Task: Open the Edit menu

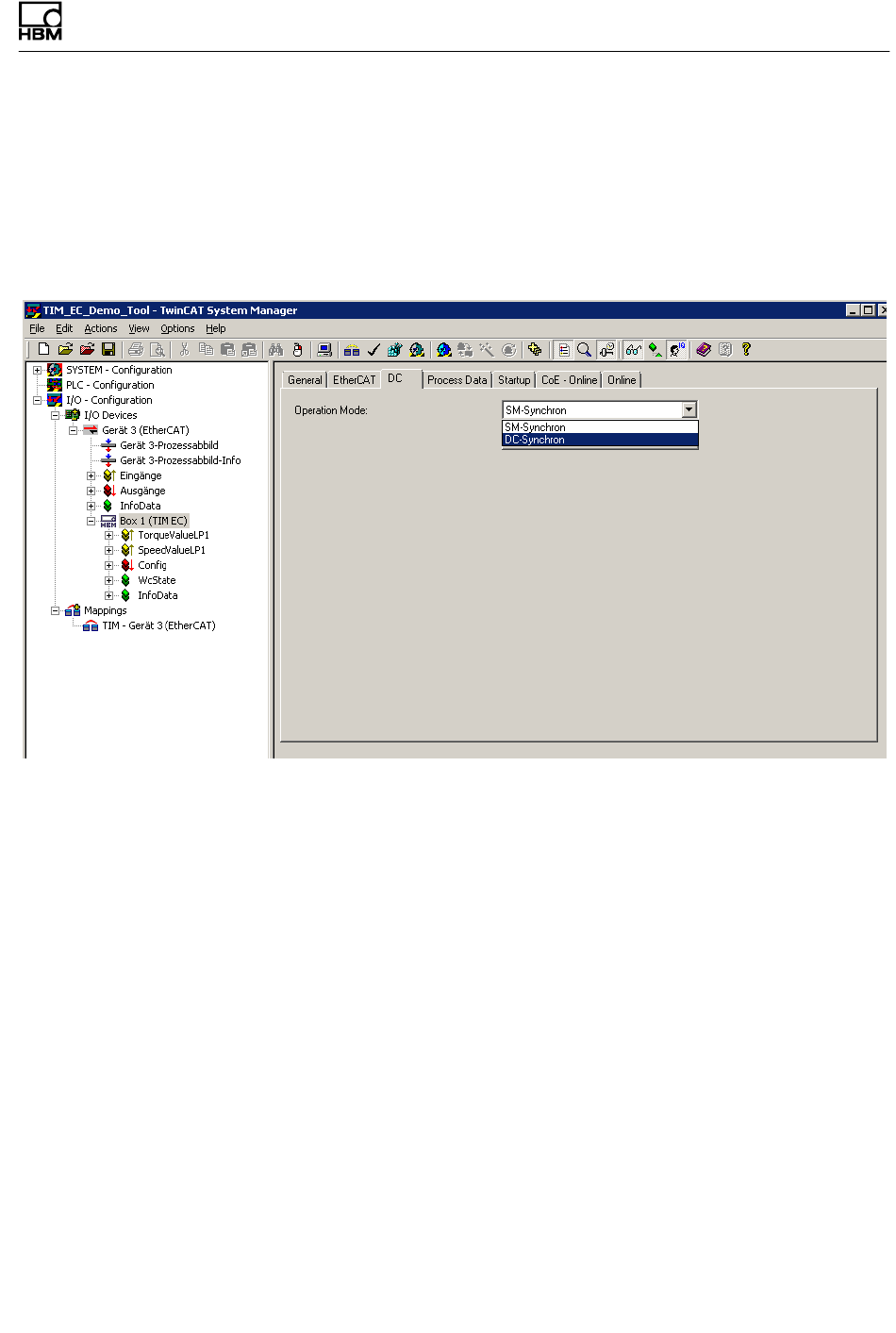Action: (64, 328)
